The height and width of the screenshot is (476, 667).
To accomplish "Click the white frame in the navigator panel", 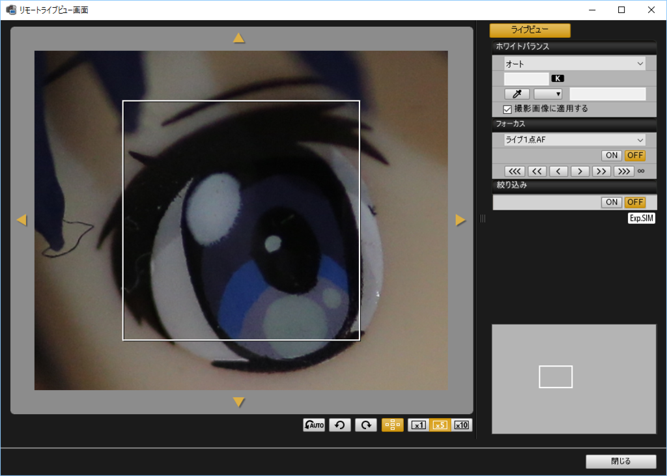I will point(556,376).
